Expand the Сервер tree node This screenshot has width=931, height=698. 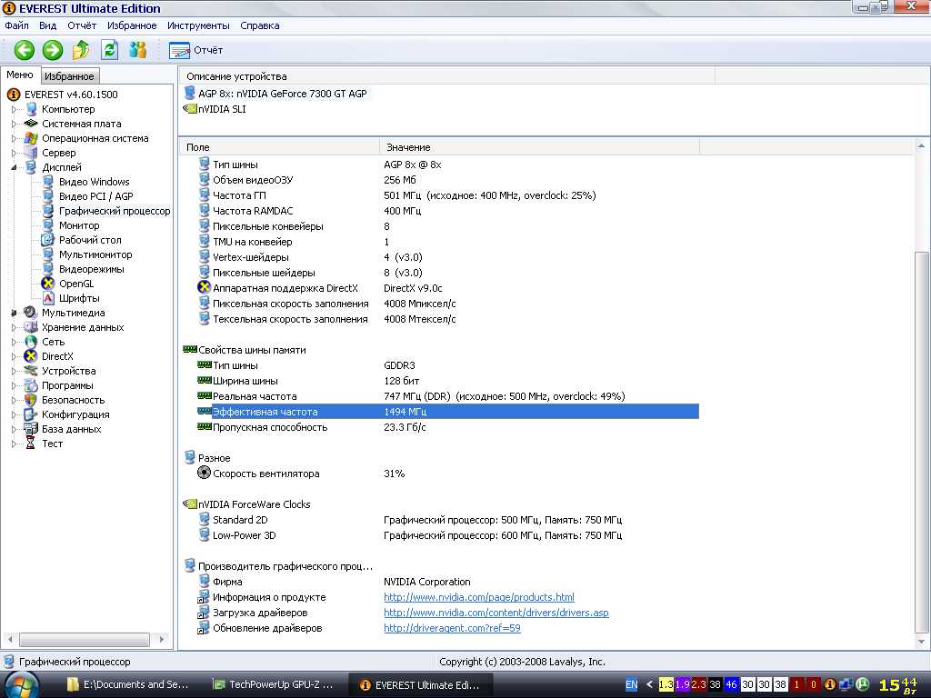[14, 153]
